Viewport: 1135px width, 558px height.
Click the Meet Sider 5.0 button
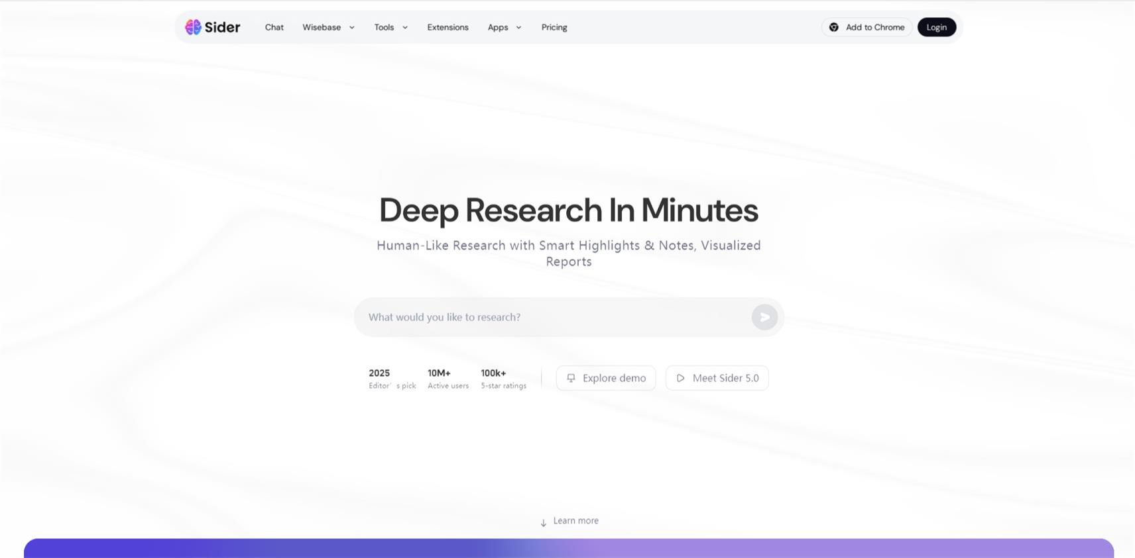(x=717, y=378)
